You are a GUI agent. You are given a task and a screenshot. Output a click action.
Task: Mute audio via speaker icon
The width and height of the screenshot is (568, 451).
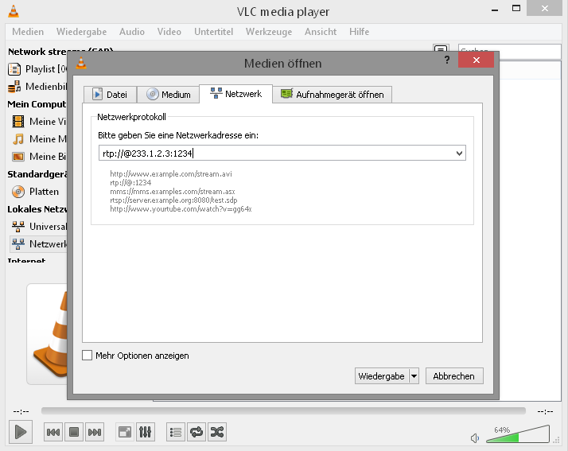tap(475, 438)
